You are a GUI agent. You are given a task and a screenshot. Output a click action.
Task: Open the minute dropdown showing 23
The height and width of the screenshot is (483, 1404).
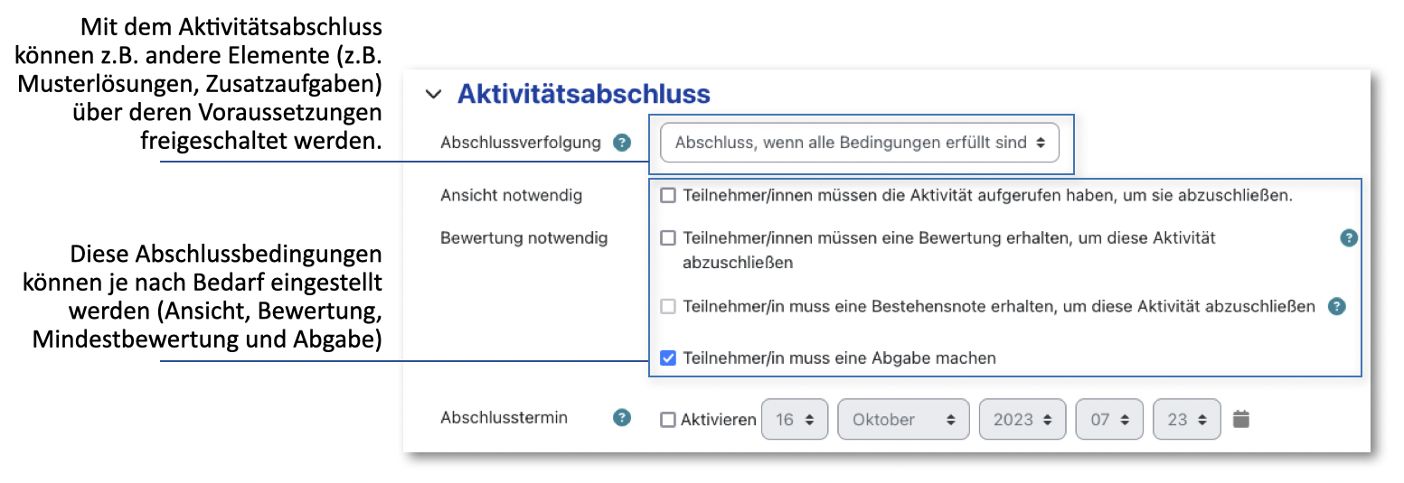1186,420
